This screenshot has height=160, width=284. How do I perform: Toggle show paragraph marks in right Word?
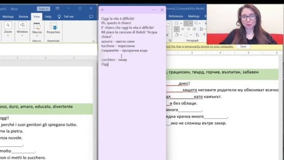click(x=205, y=35)
